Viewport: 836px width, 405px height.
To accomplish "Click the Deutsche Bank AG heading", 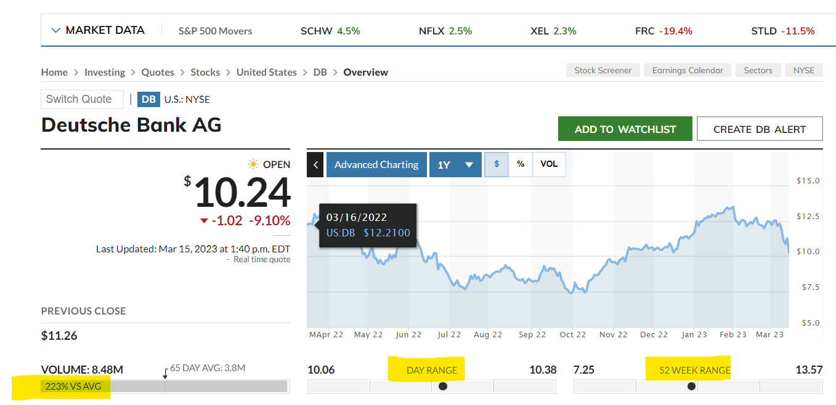I will tap(131, 125).
